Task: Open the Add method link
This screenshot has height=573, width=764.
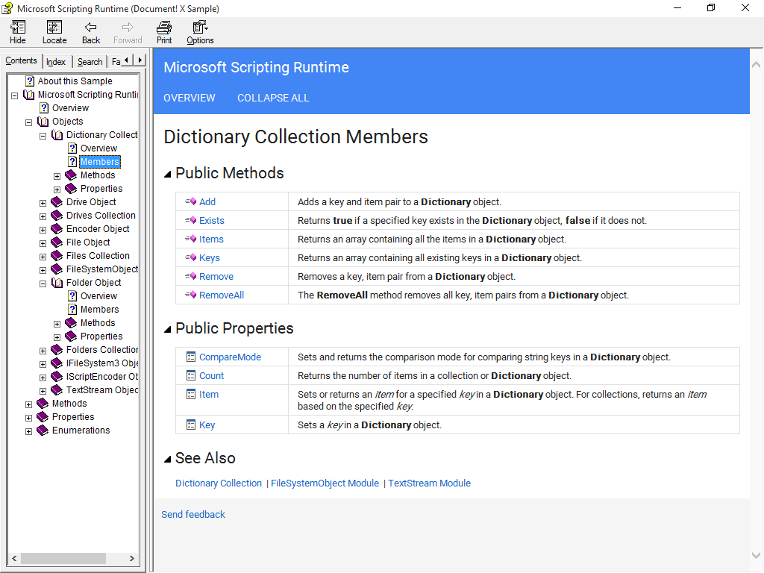Action: (x=207, y=201)
